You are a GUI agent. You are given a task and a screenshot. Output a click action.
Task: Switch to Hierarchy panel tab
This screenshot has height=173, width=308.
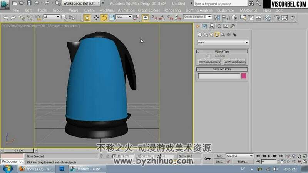coord(211,26)
